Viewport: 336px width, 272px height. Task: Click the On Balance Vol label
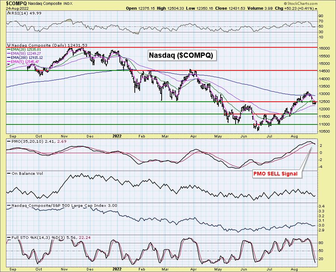pyautogui.click(x=27, y=173)
